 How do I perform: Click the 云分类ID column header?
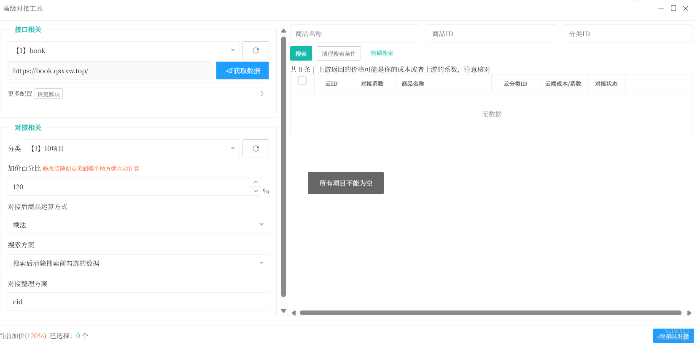(x=515, y=84)
